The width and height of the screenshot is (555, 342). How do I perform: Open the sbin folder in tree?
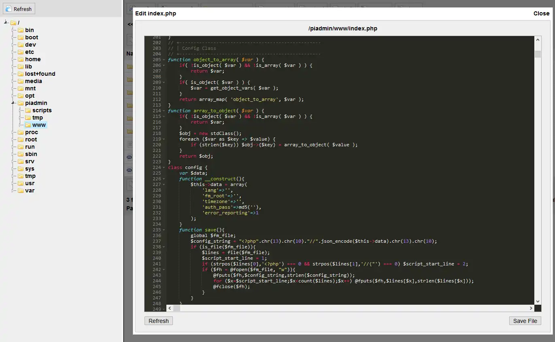tap(31, 154)
